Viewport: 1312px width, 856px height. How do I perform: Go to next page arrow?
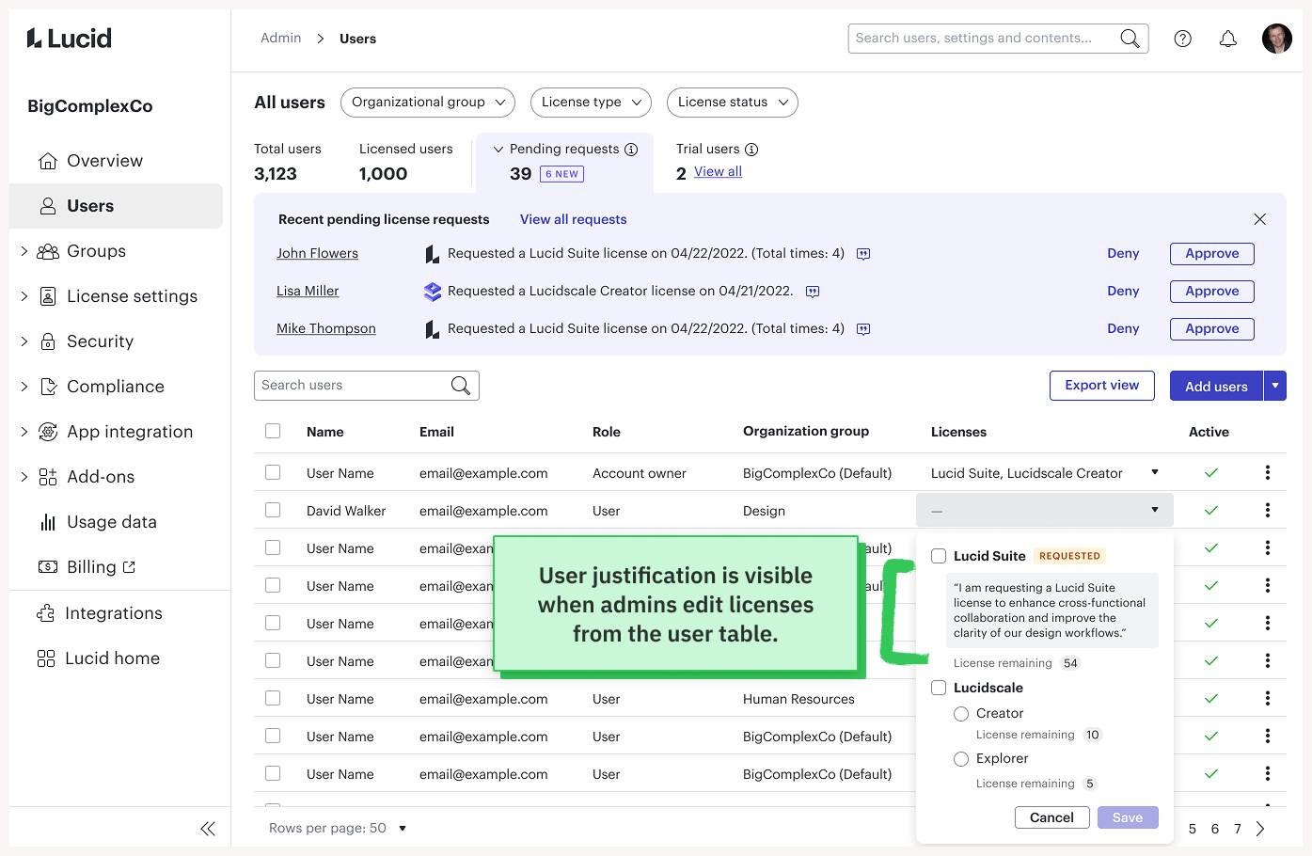1260,829
